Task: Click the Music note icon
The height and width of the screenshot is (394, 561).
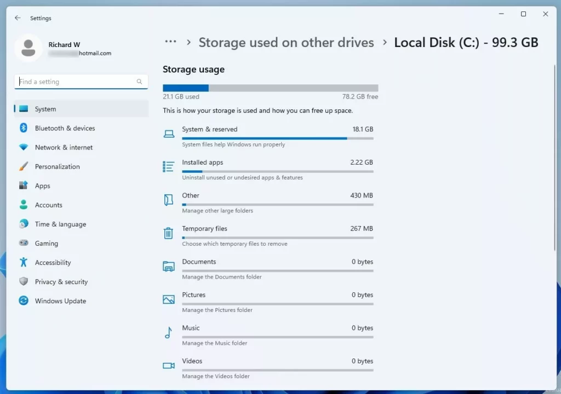Action: click(168, 333)
